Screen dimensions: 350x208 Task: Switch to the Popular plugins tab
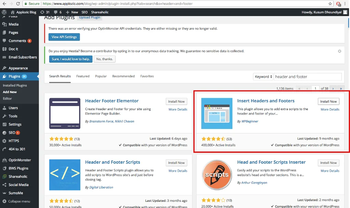point(101,76)
